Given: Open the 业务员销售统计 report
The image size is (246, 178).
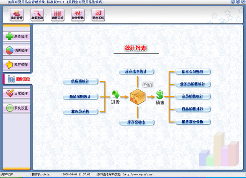Looking at the screenshot, I should point(193,84).
